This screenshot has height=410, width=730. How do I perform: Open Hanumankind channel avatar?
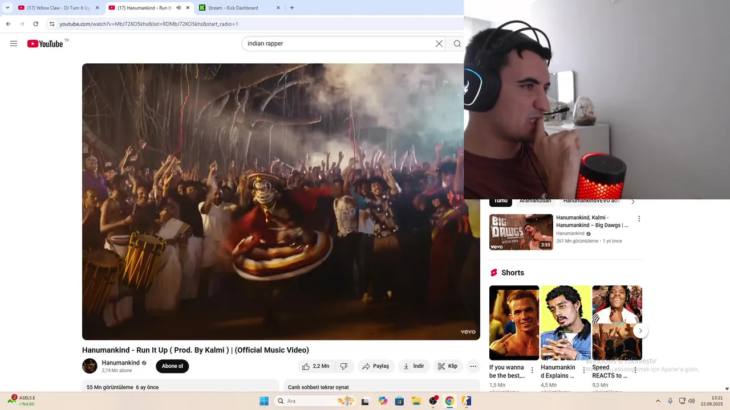[90, 366]
